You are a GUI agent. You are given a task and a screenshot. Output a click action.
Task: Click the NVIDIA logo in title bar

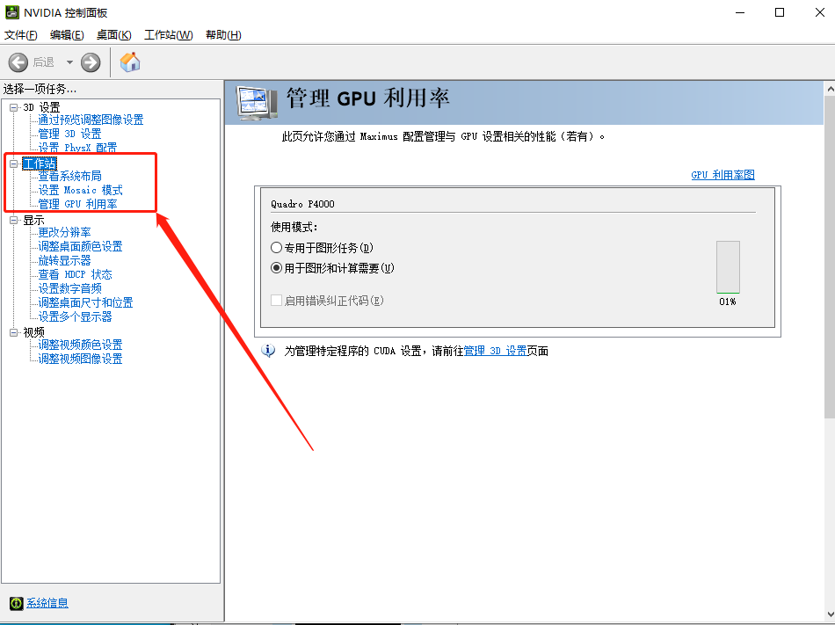click(11, 12)
